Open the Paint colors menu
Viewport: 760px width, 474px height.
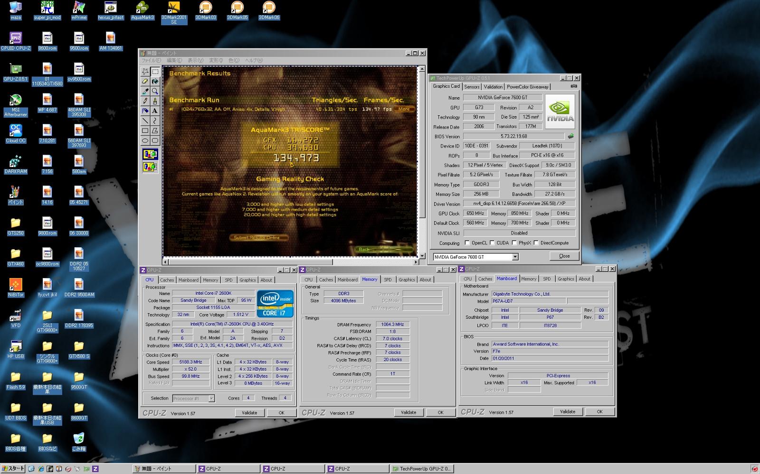pos(234,60)
